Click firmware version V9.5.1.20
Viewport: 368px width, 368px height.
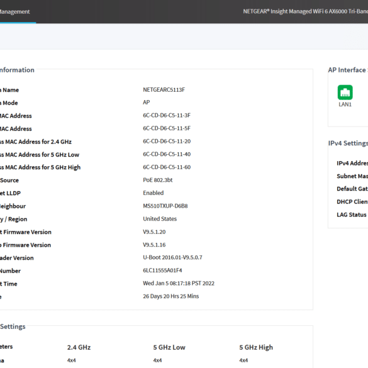tap(154, 231)
